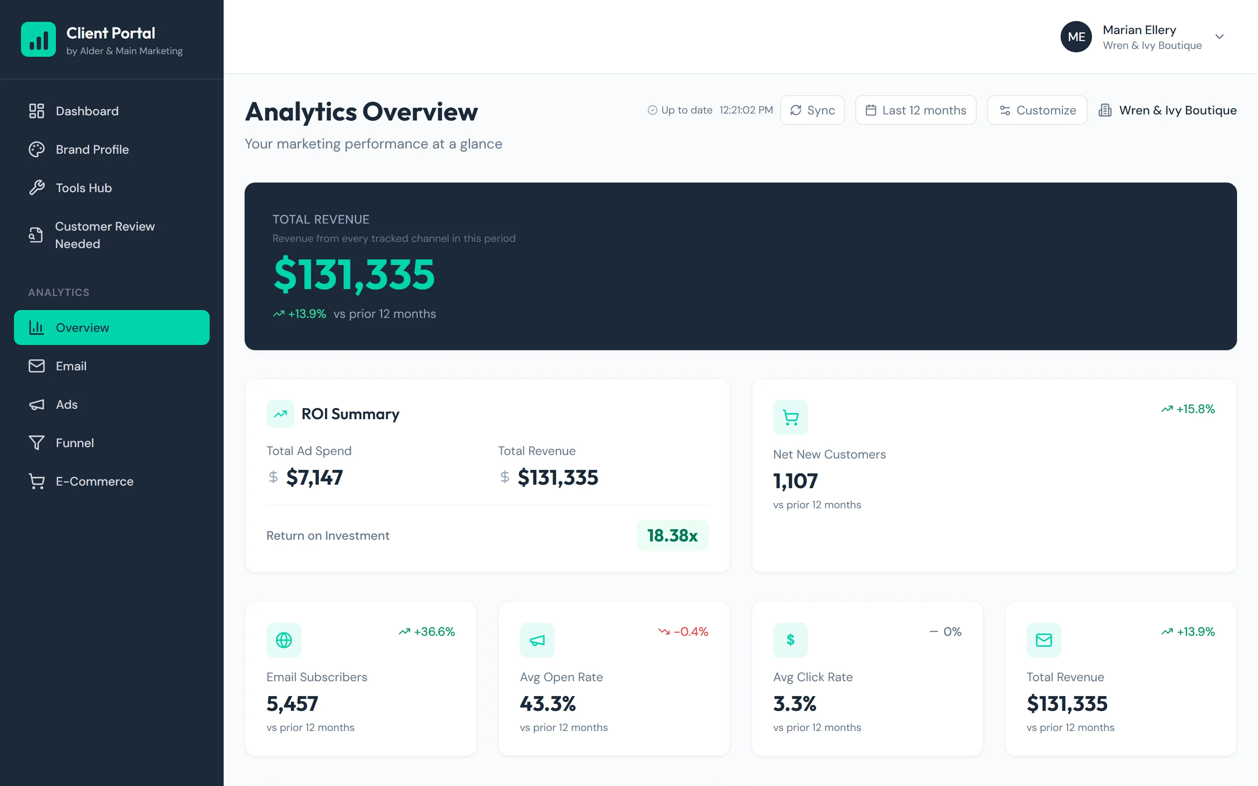The width and height of the screenshot is (1258, 786).
Task: Open Customer Review Needed section
Action: (111, 235)
